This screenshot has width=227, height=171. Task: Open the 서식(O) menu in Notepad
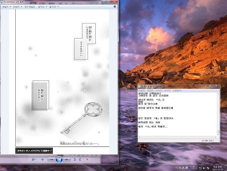pos(159,90)
